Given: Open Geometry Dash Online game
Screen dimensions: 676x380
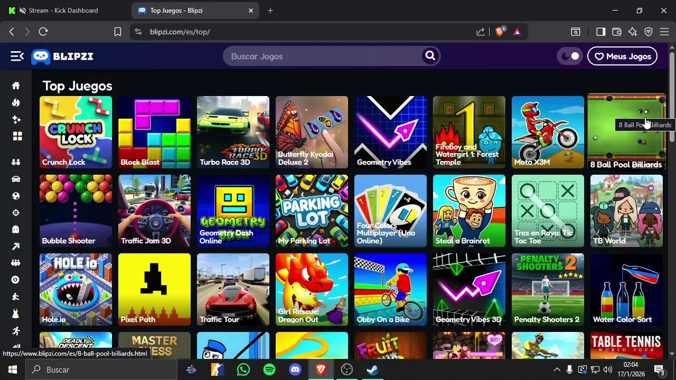Looking at the screenshot, I should click(233, 211).
